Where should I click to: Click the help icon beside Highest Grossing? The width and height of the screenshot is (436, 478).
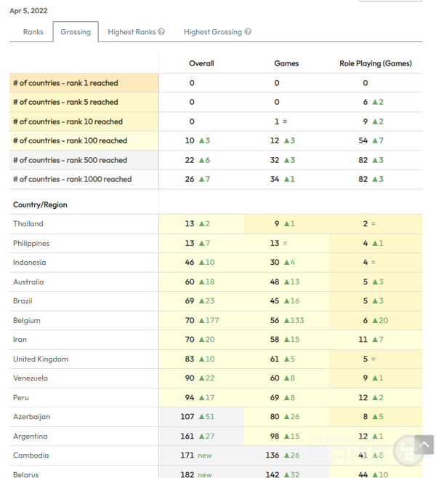pyautogui.click(x=248, y=32)
